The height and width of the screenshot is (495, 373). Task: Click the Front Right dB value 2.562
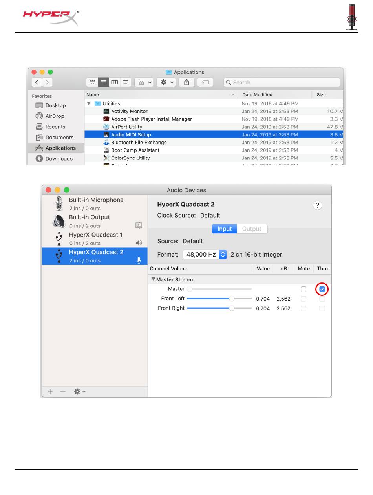(283, 309)
